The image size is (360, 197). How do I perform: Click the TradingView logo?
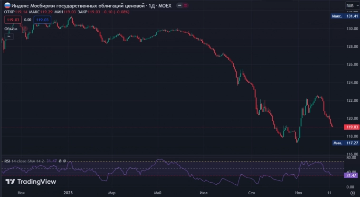point(30,181)
